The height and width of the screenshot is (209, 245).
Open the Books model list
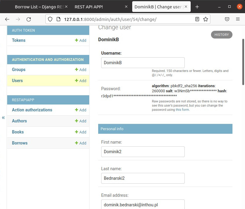click(18, 132)
